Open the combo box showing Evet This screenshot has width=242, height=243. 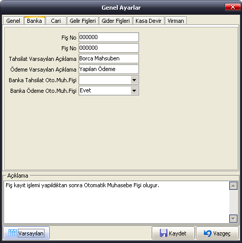click(109, 91)
